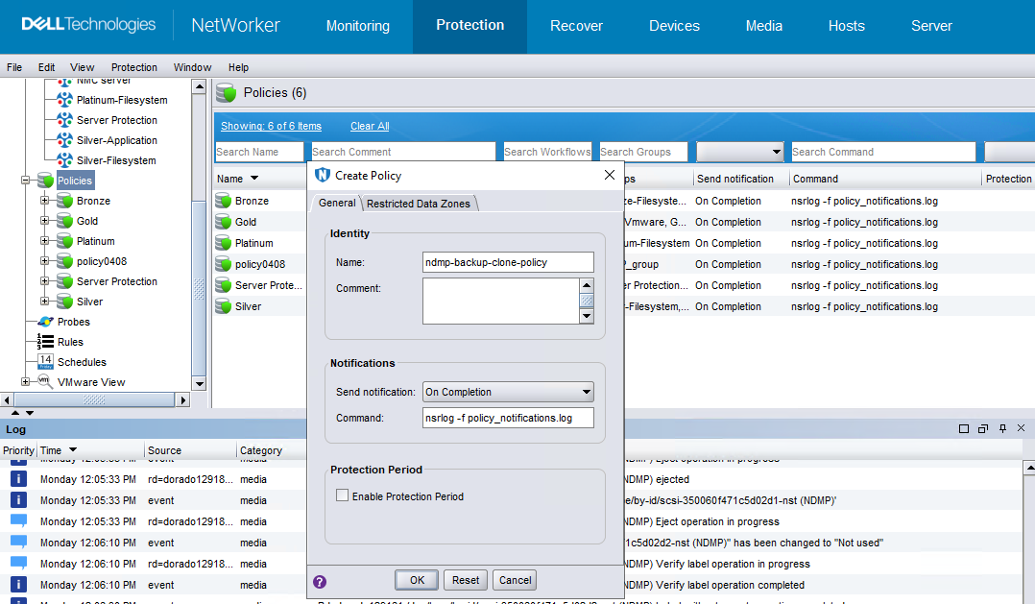This screenshot has width=1035, height=604.
Task: Click Comment box scroll down arrow
Action: tap(586, 316)
